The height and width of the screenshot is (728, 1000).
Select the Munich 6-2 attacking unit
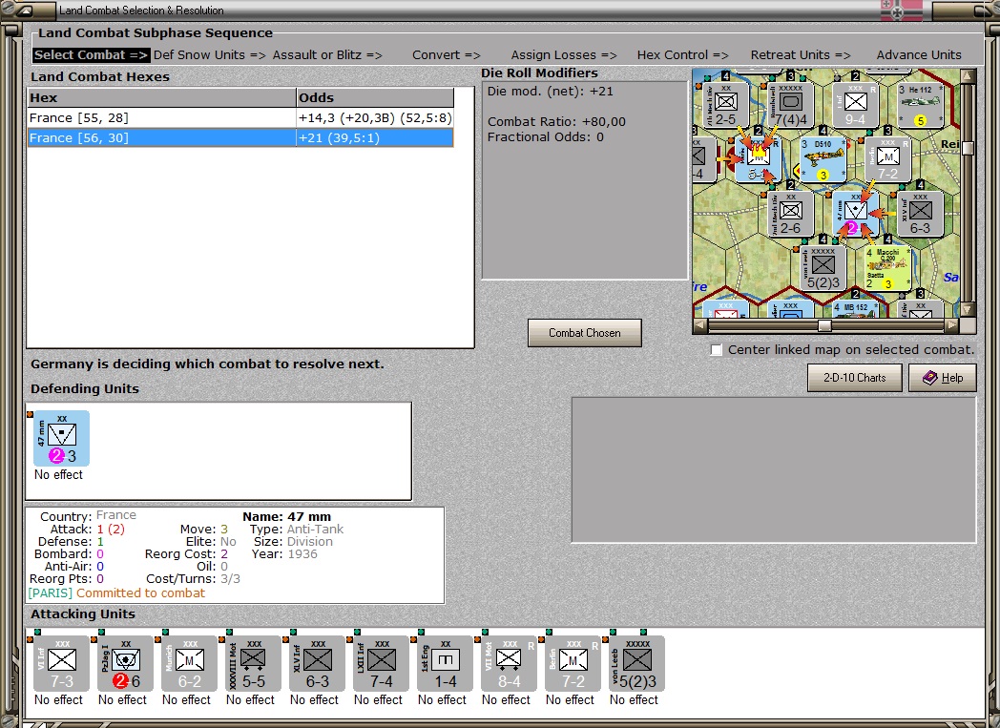click(x=190, y=664)
